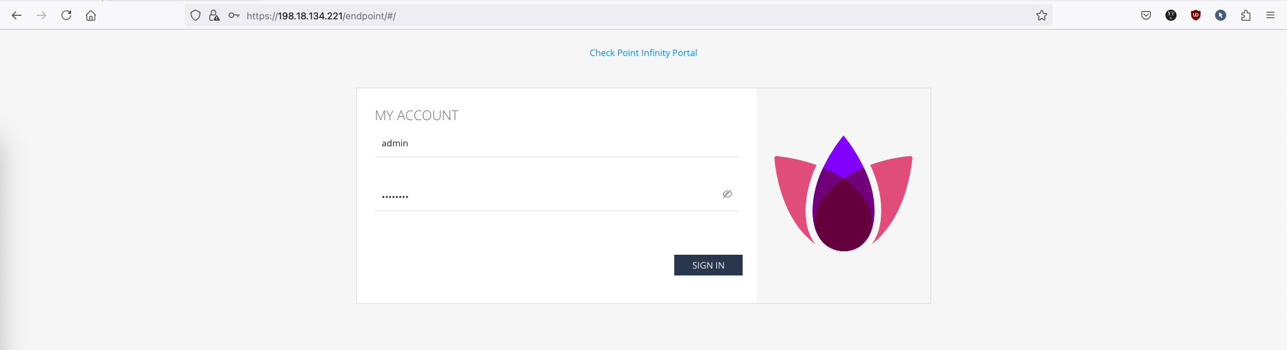This screenshot has width=1287, height=350.
Task: Bookmark this page with the star
Action: (1042, 15)
